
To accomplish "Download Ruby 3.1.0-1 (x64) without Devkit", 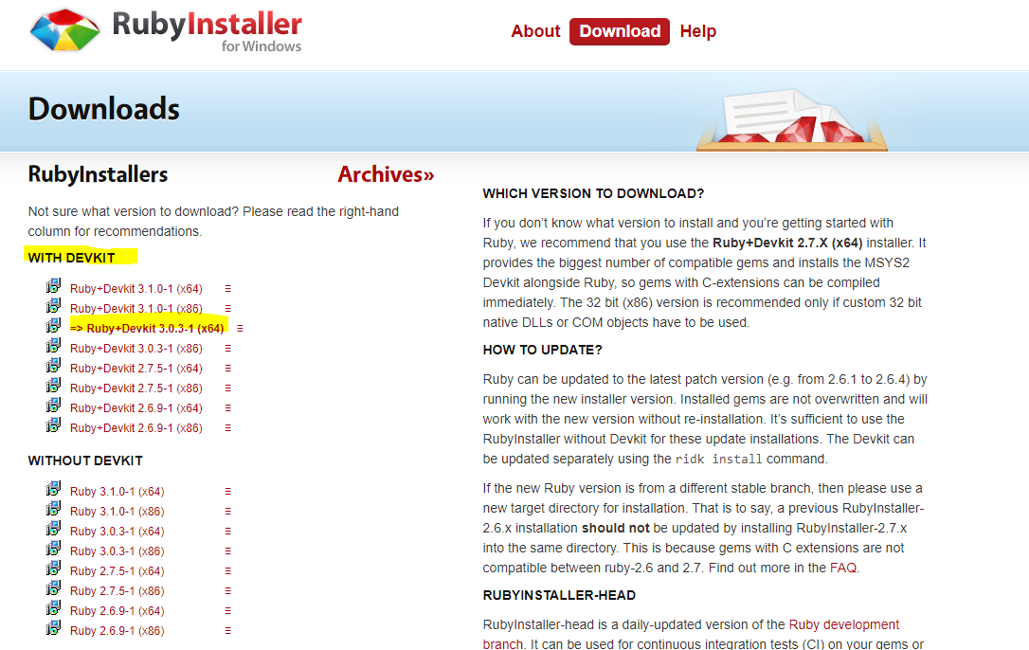I will [x=117, y=492].
